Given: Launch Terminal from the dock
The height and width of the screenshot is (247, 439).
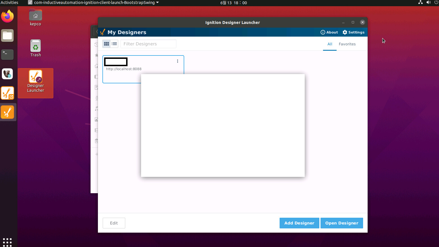Looking at the screenshot, I should (7, 55).
